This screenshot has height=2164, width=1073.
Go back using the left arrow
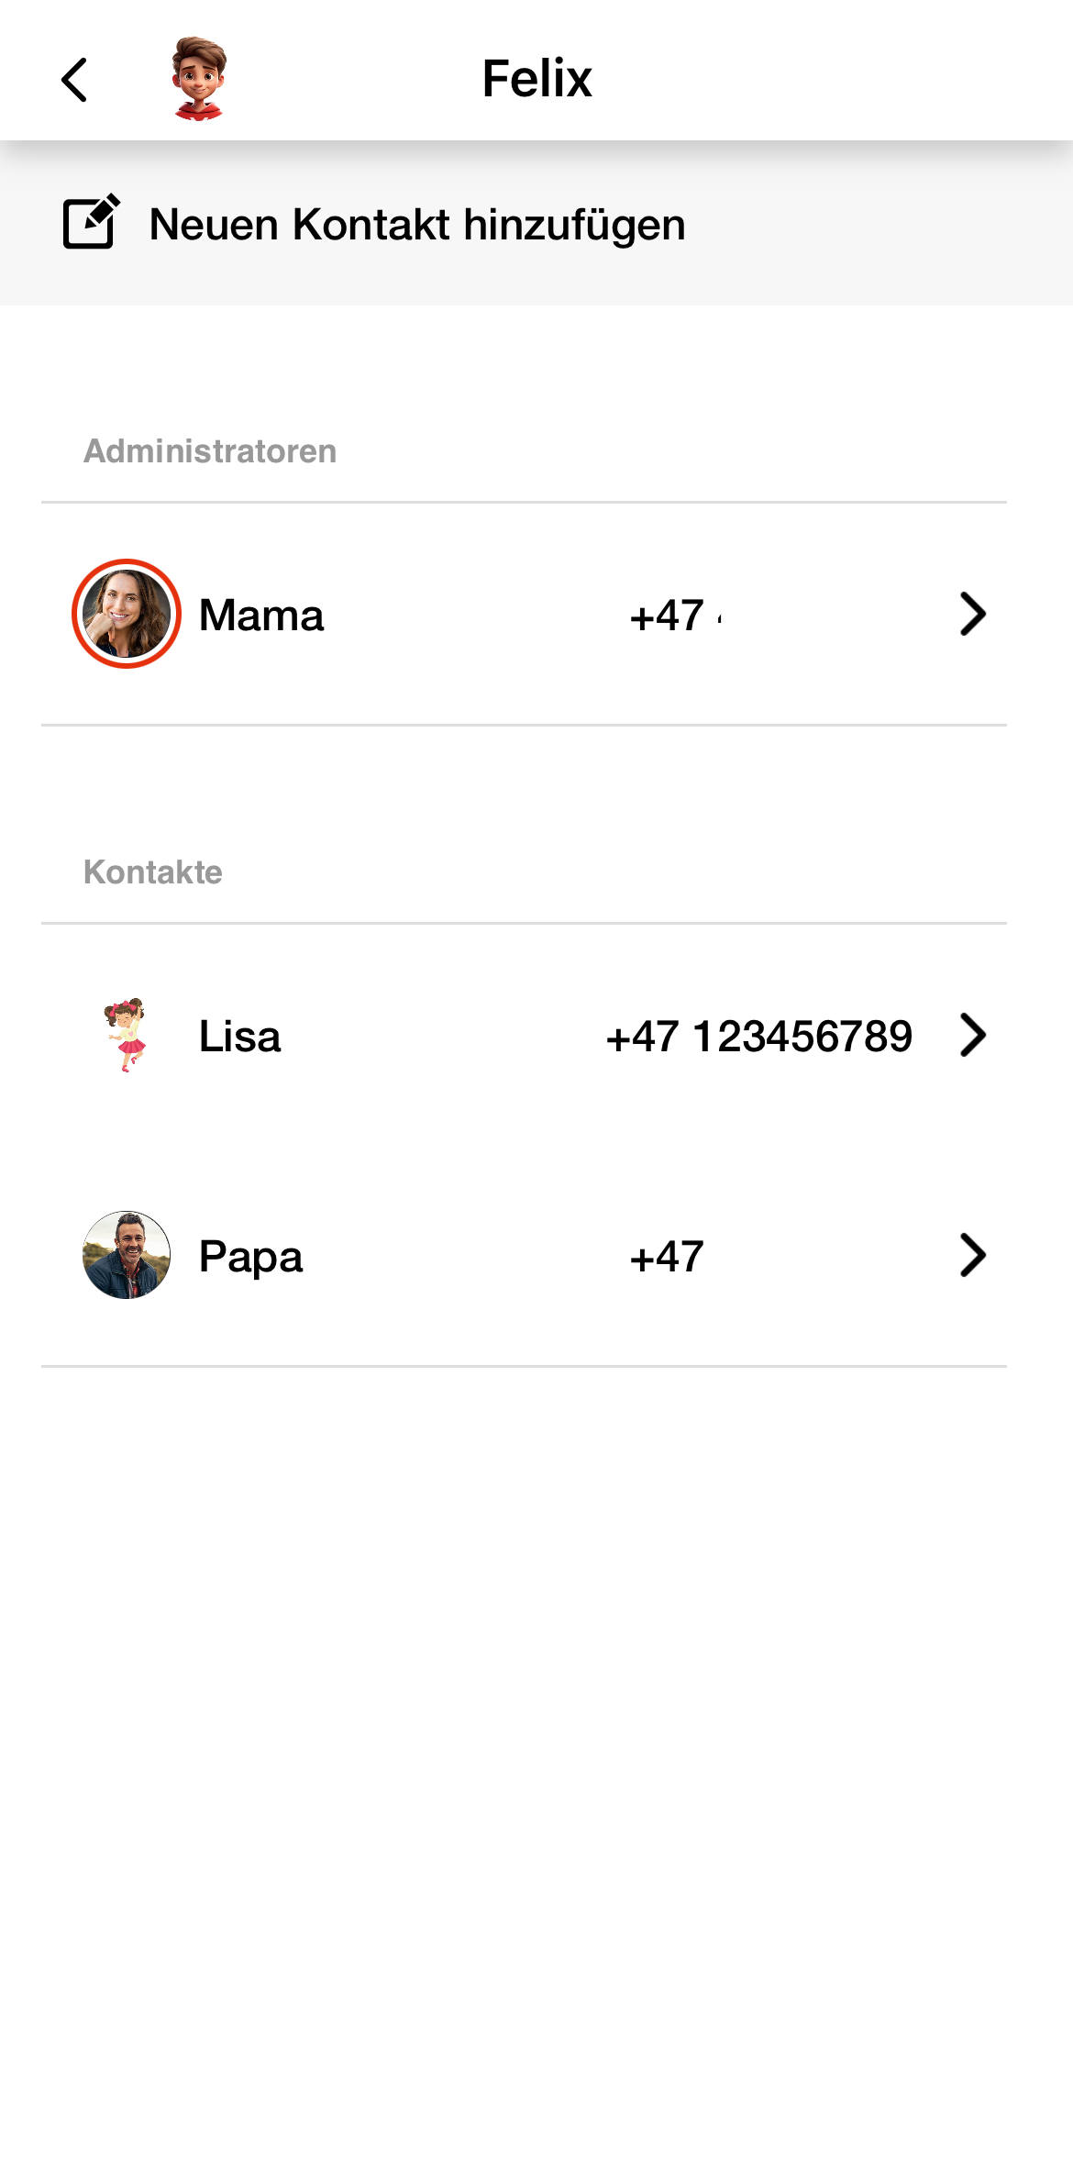coord(74,80)
